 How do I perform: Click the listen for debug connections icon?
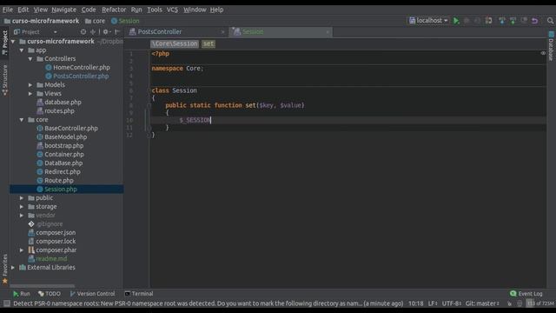point(488,21)
